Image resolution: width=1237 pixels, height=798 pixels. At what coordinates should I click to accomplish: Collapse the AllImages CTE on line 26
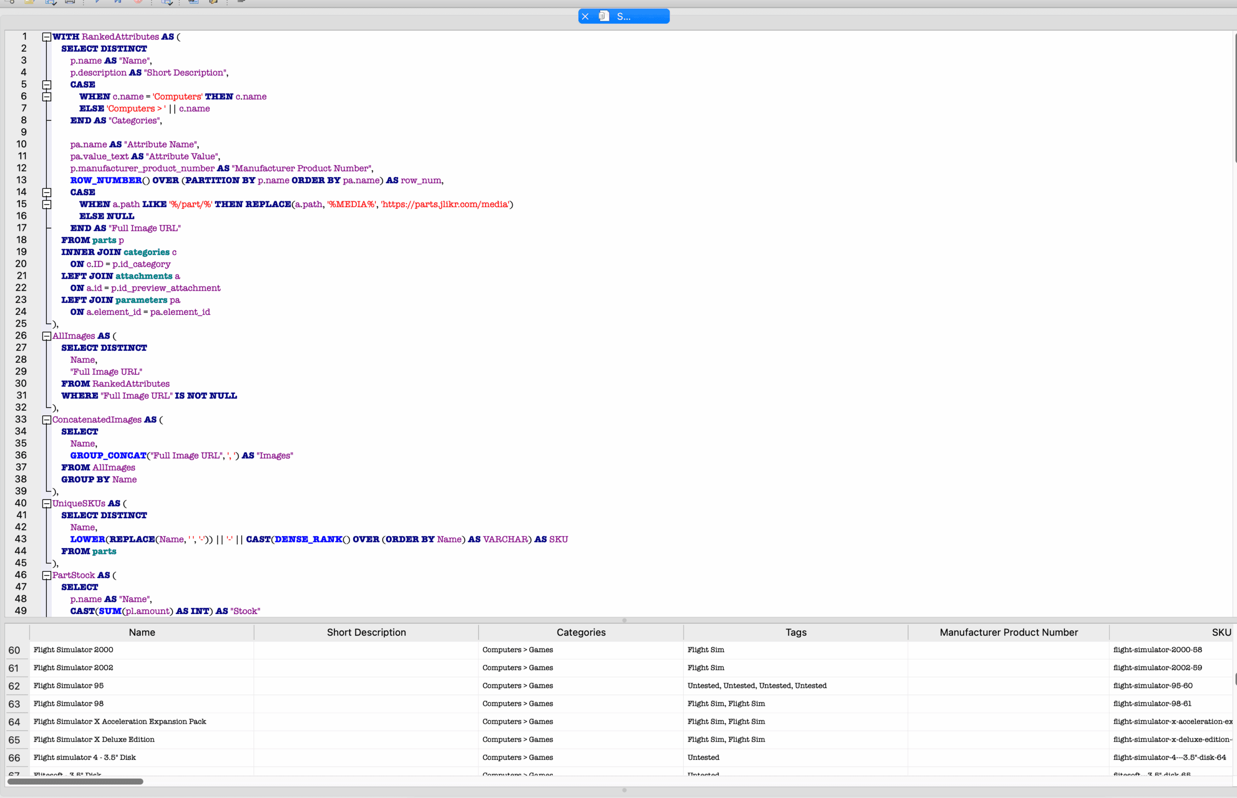47,336
